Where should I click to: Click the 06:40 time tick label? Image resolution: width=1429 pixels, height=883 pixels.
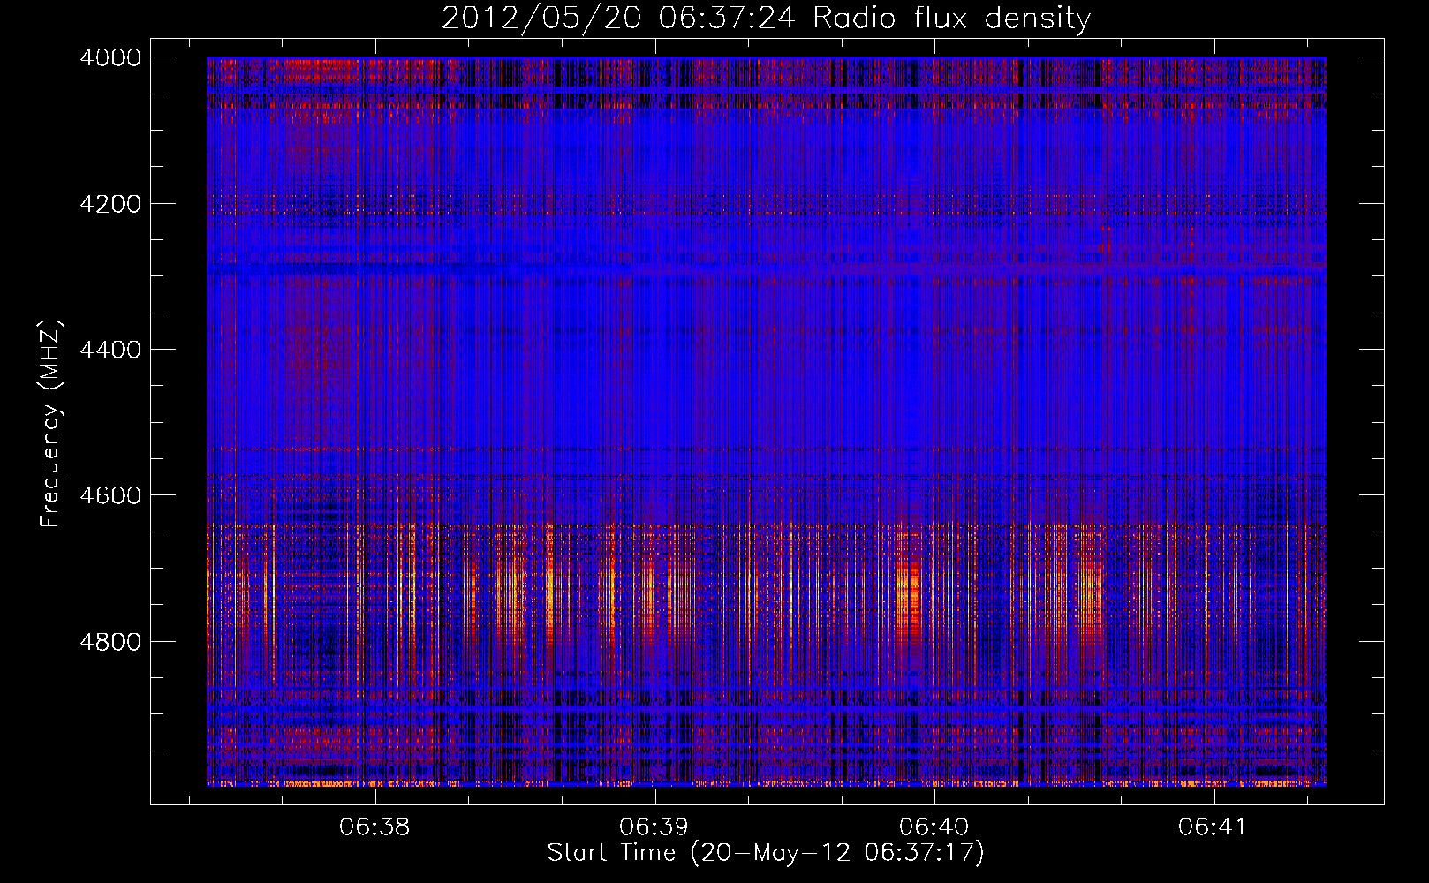click(934, 827)
